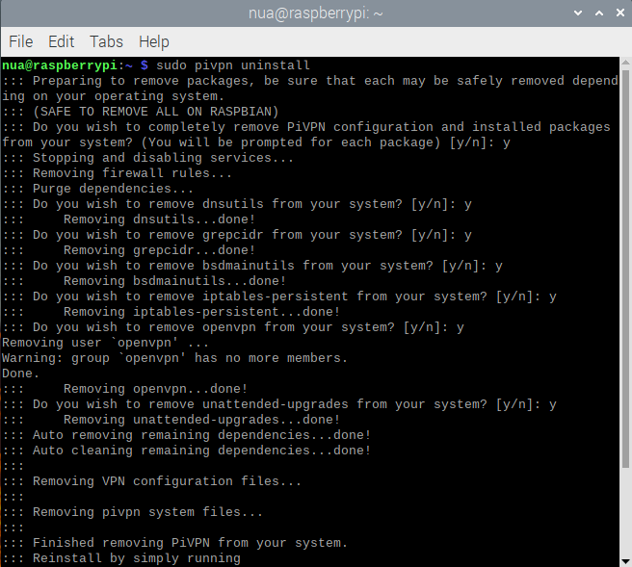Click the scrollbar up arrow

[x=624, y=64]
